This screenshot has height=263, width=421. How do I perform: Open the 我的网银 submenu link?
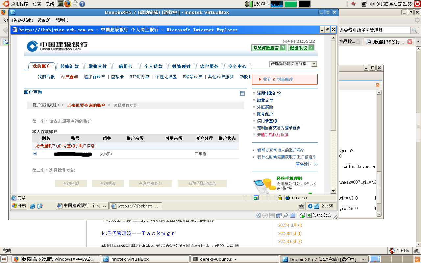(46, 77)
